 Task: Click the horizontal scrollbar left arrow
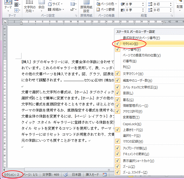(x=4, y=170)
